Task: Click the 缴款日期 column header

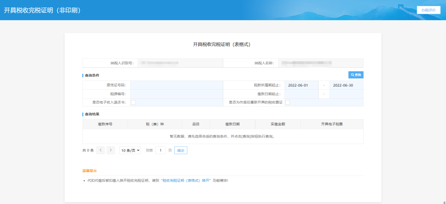Action: pyautogui.click(x=232, y=124)
